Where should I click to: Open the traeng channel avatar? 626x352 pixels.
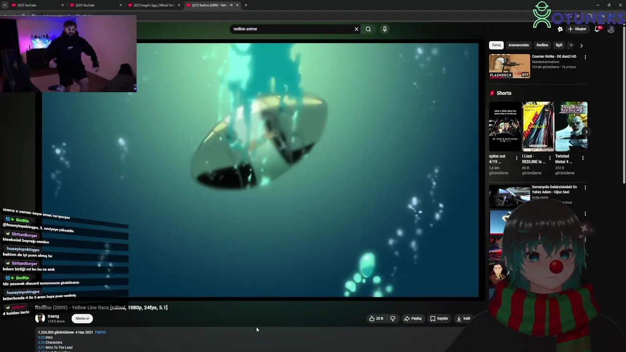tap(40, 318)
